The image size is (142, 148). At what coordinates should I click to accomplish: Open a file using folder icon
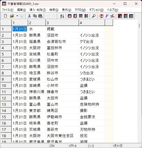[12, 16]
